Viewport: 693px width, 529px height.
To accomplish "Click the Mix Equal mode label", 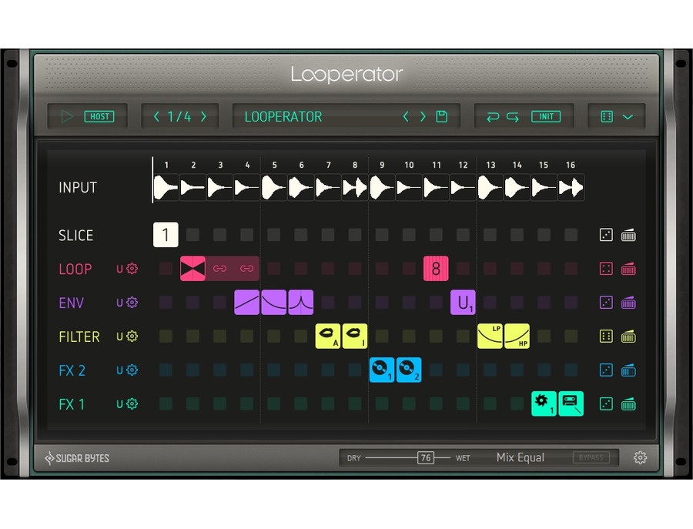I will point(521,457).
